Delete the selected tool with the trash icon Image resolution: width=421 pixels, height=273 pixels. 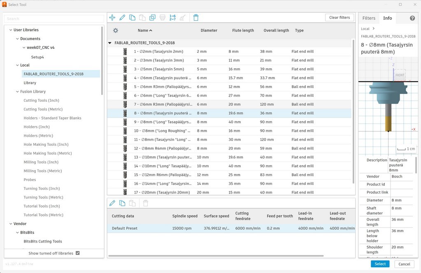(x=195, y=17)
